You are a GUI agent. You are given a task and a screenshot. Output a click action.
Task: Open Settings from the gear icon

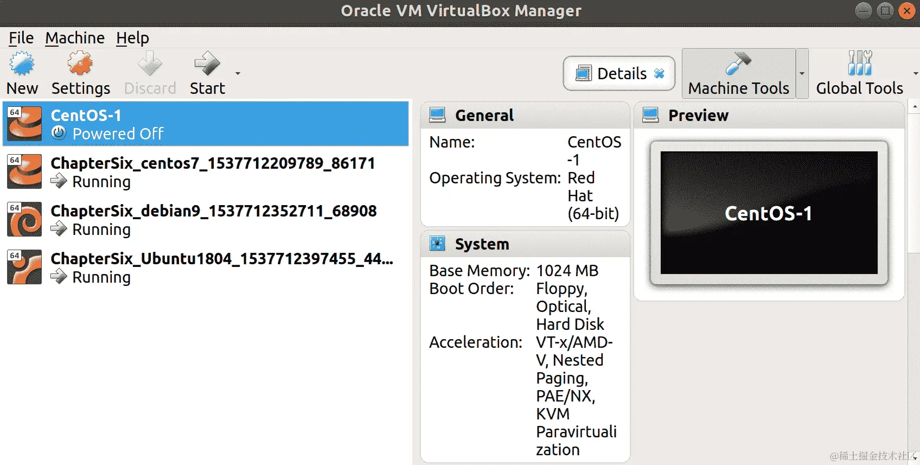[x=80, y=64]
